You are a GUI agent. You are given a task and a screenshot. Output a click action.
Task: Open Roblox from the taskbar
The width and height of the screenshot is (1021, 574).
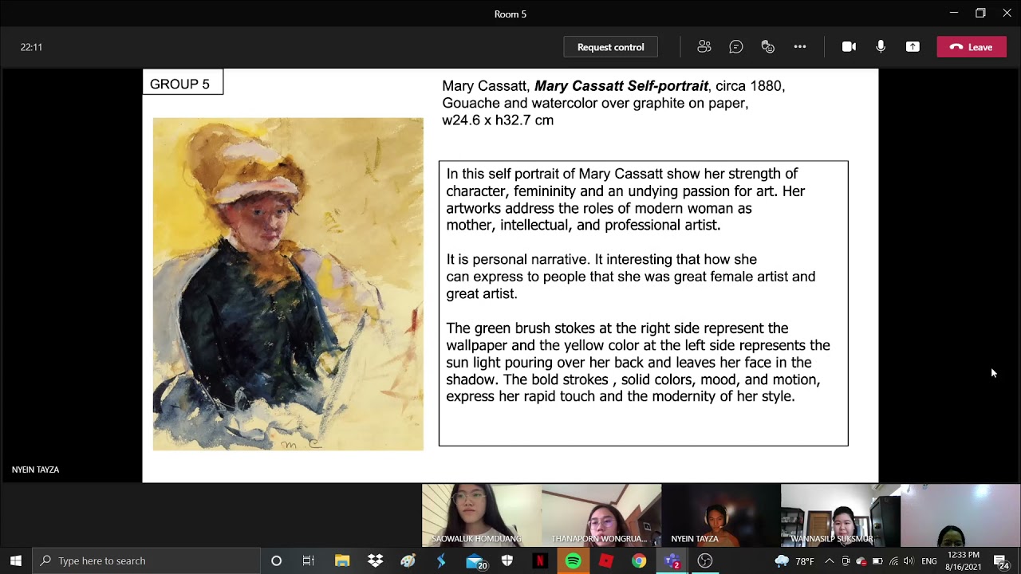(x=606, y=560)
